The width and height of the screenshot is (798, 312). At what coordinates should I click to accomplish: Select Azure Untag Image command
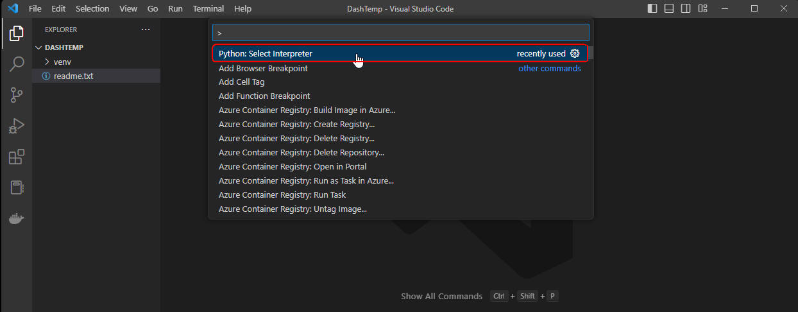[400, 209]
